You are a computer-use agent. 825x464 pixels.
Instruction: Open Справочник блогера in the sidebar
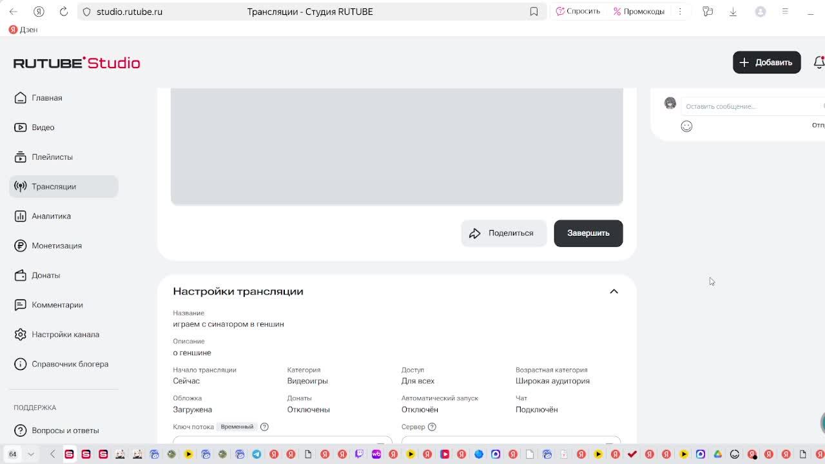coord(63,364)
